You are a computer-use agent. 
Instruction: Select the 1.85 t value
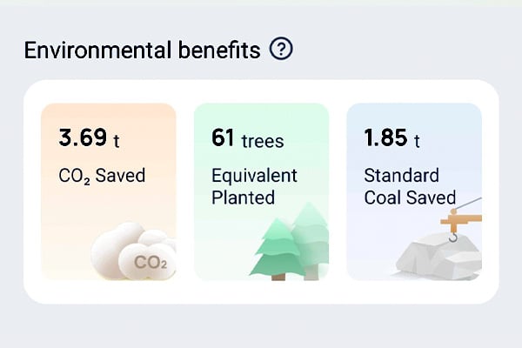(x=391, y=137)
